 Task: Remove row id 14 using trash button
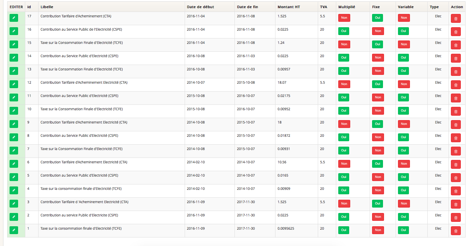pos(456,59)
